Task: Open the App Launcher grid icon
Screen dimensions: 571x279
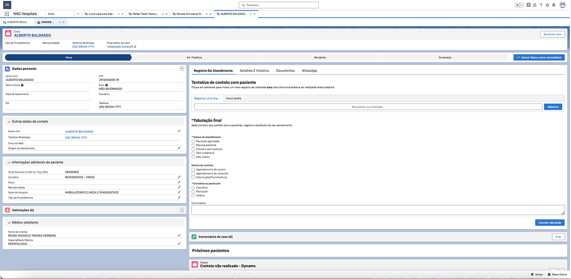Action: (x=7, y=14)
